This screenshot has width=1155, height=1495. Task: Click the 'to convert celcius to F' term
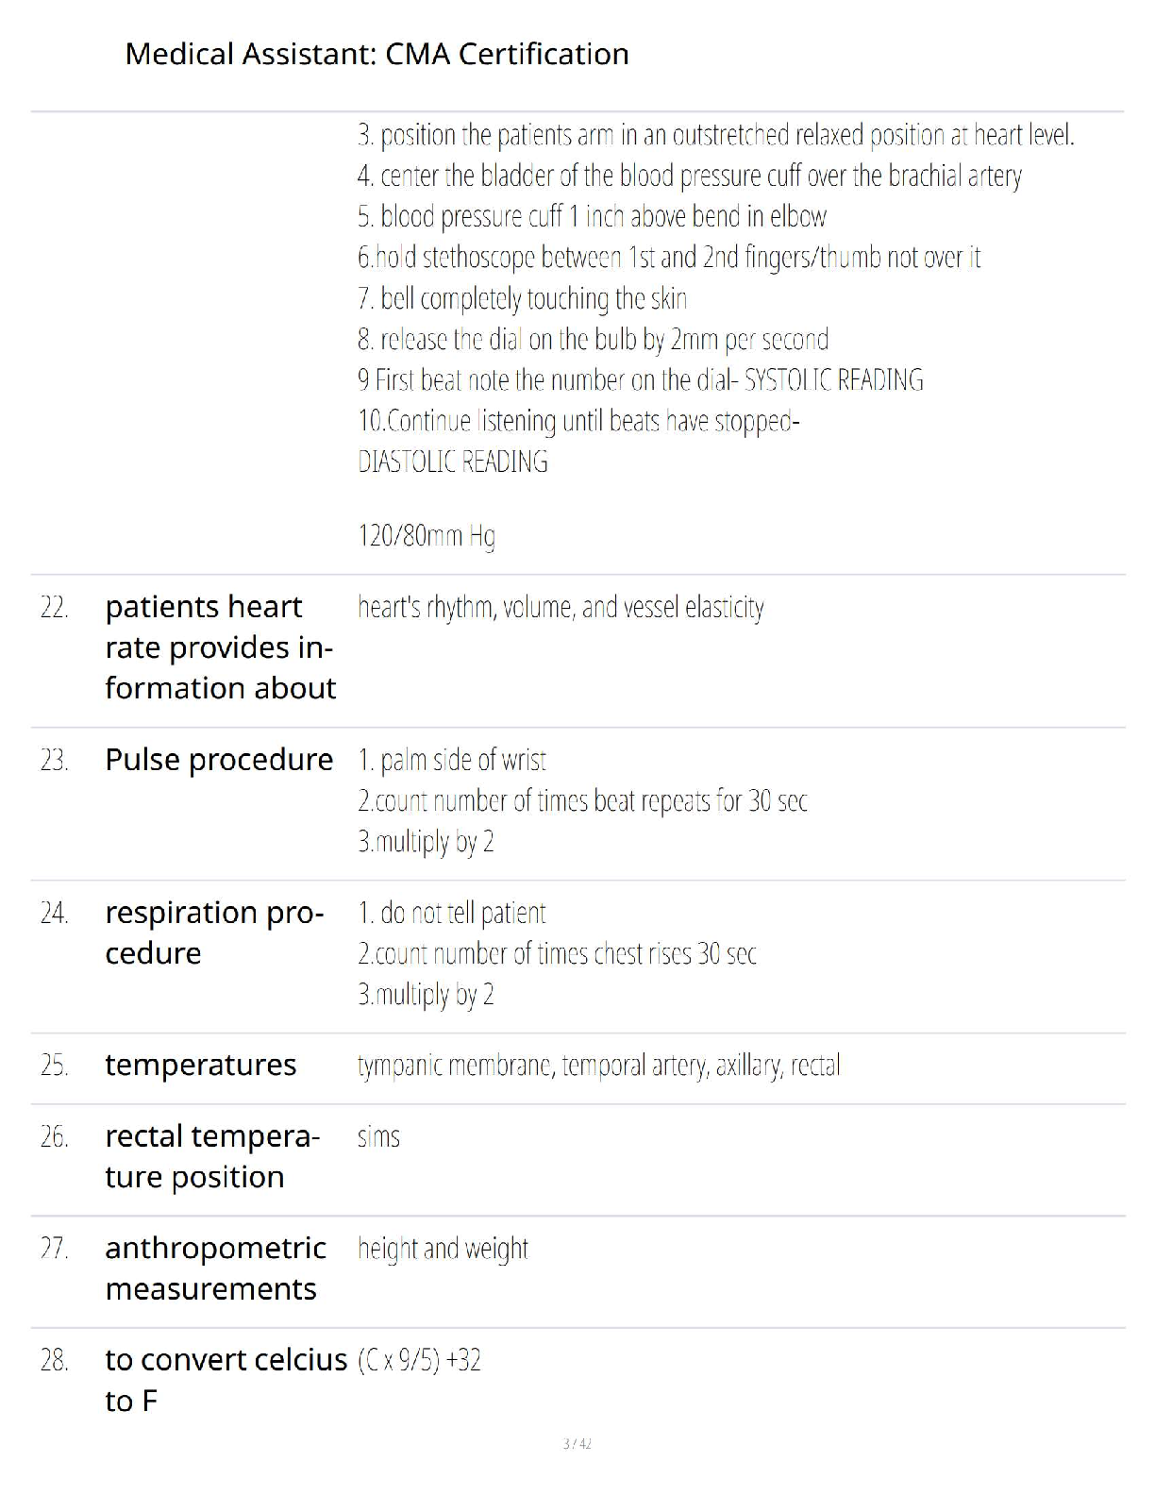coord(226,1380)
